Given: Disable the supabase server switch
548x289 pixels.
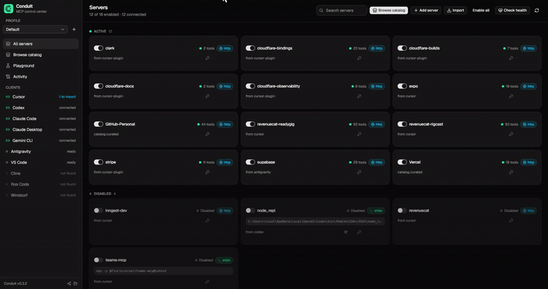Looking at the screenshot, I should (250, 162).
